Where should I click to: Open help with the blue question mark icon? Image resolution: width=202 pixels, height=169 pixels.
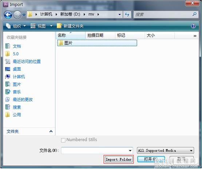click(x=193, y=26)
